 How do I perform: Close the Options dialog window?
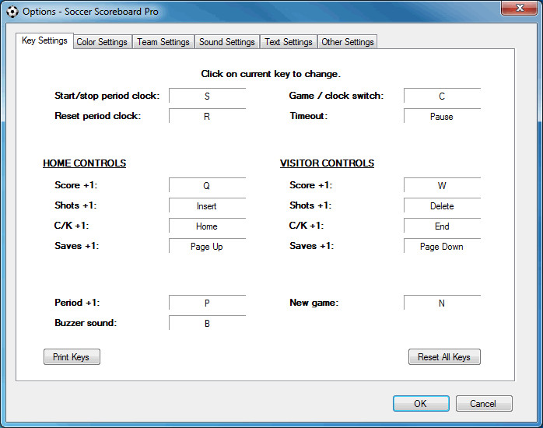[520, 8]
